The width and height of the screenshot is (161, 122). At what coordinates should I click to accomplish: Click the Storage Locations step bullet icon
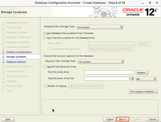pyautogui.click(x=3, y=57)
